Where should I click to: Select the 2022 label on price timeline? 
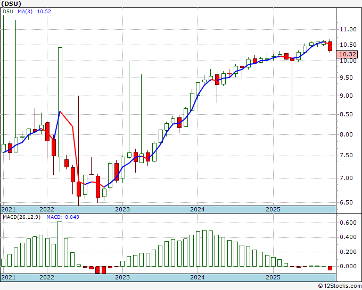tap(47, 209)
